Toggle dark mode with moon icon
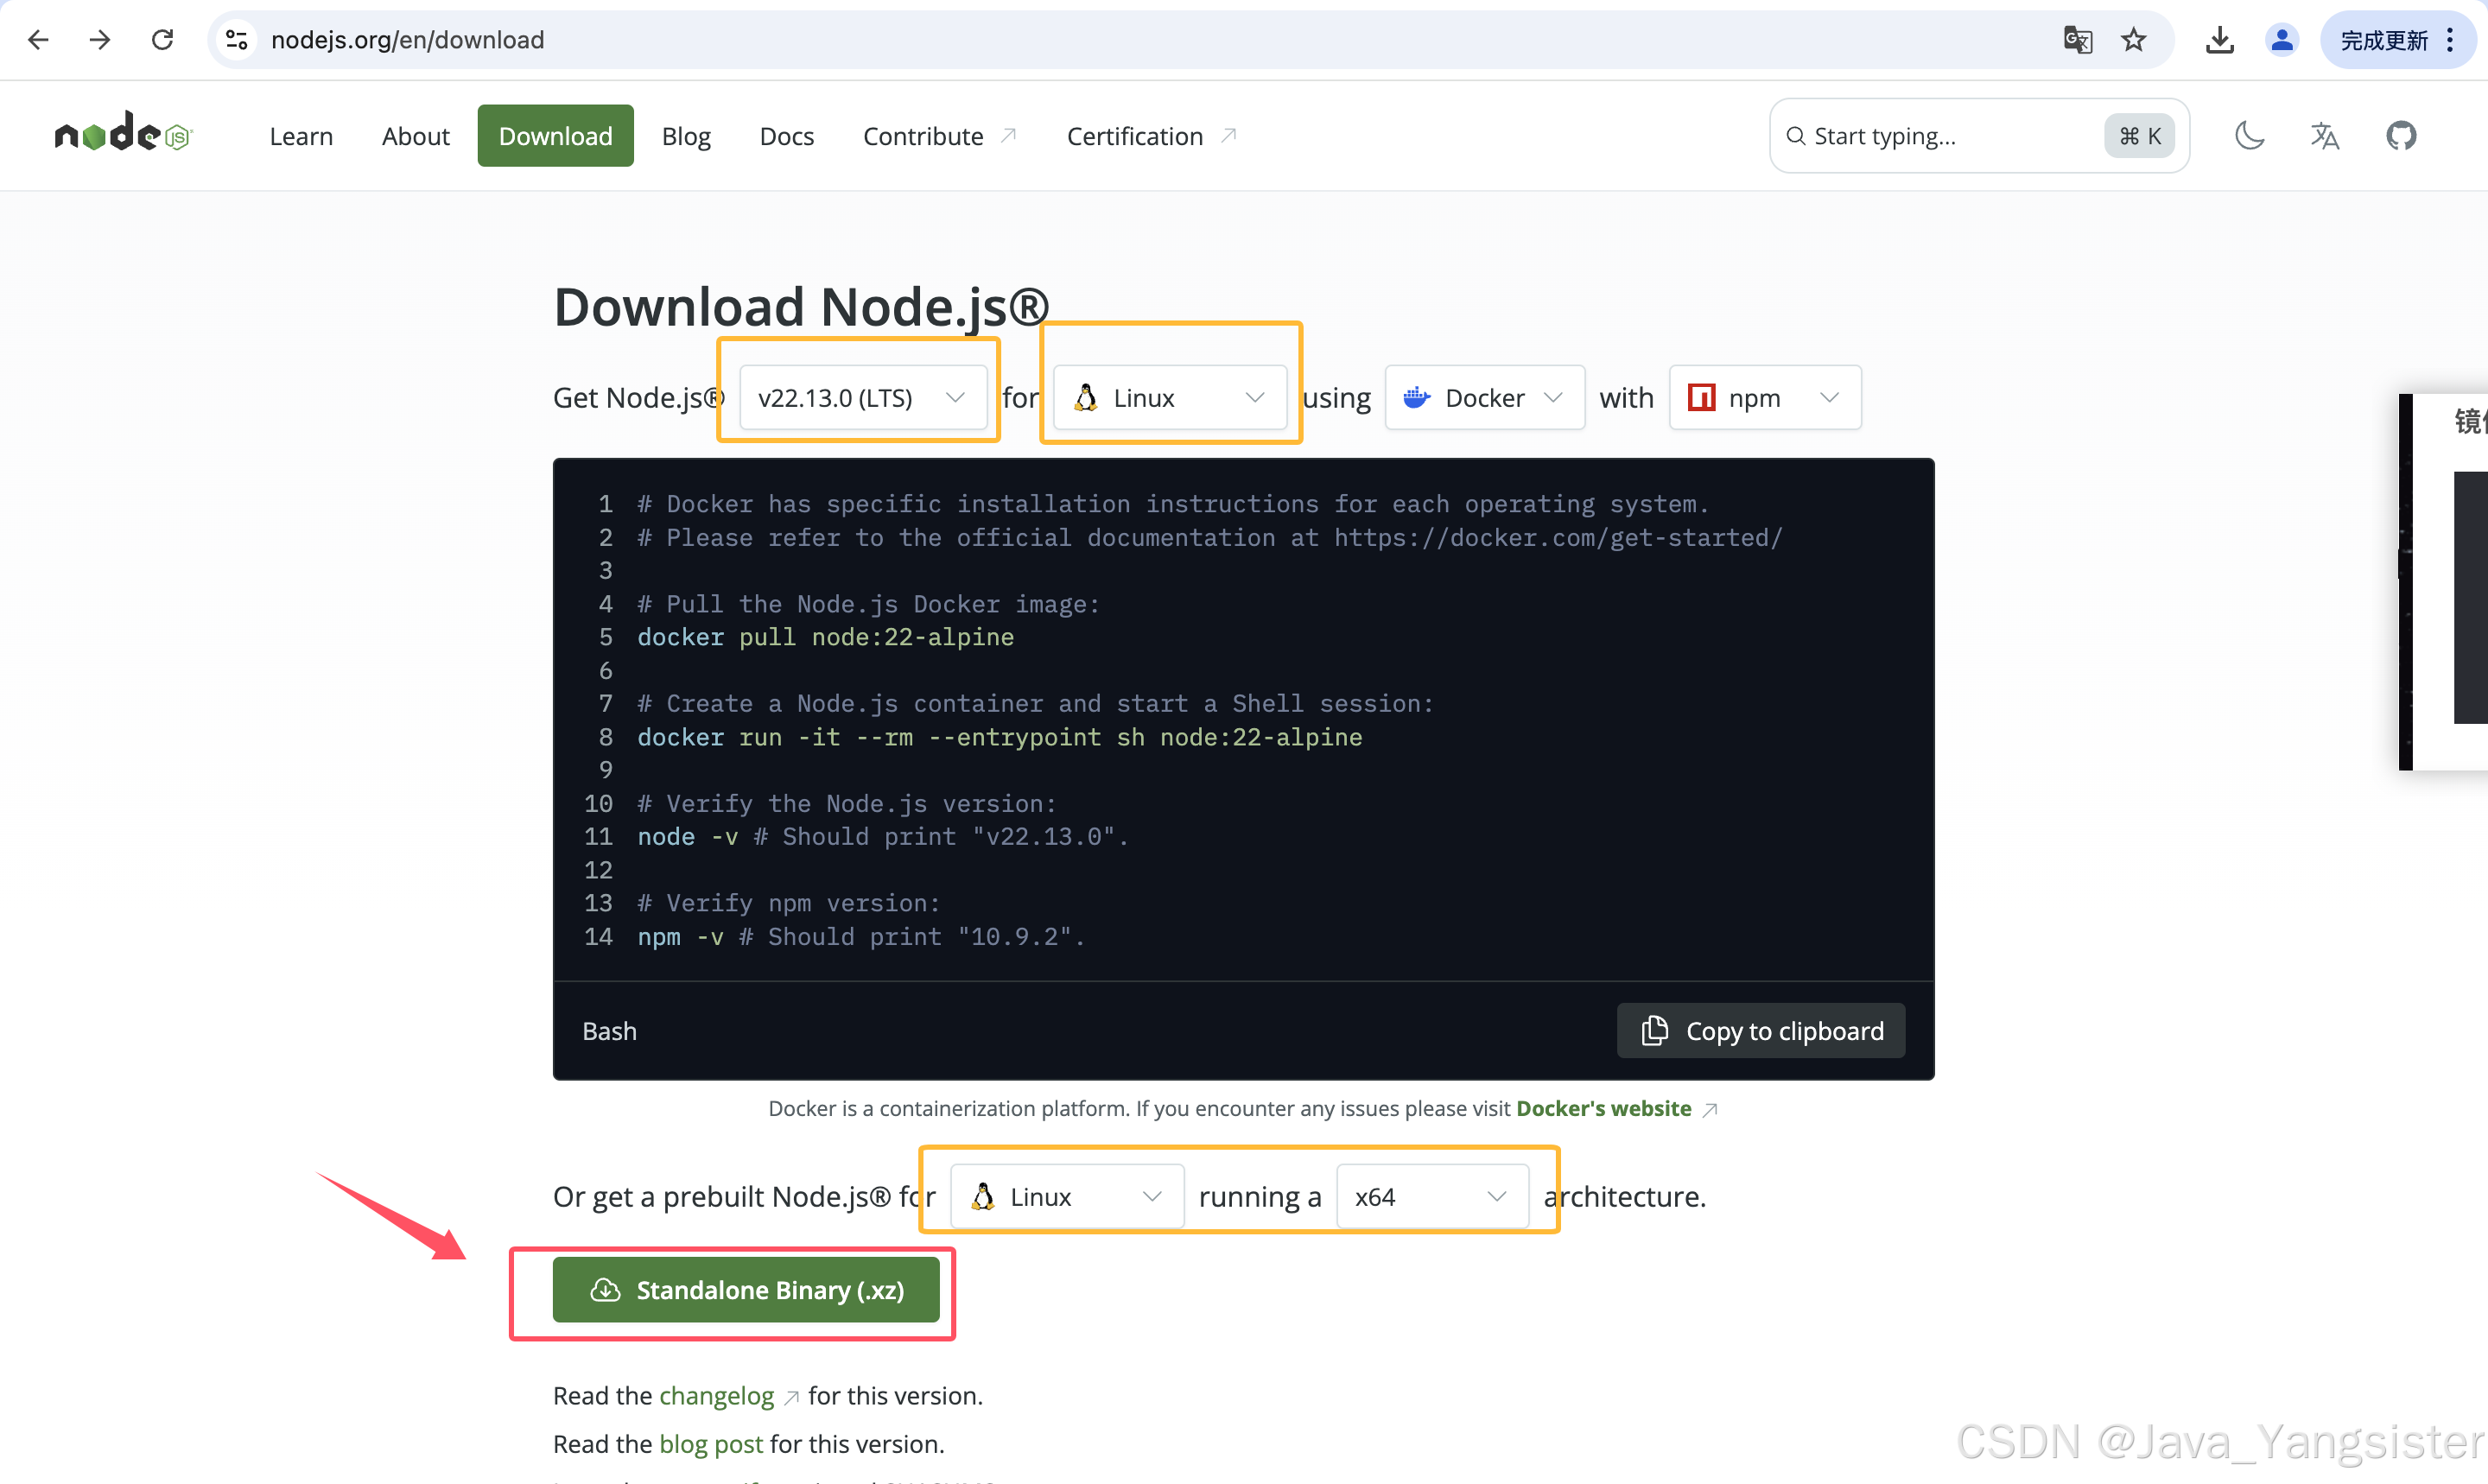This screenshot has width=2488, height=1484. point(2249,135)
